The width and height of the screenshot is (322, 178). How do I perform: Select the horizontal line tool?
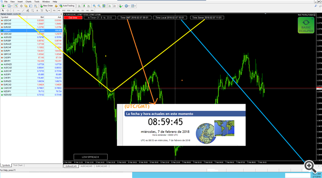pos(18,10)
